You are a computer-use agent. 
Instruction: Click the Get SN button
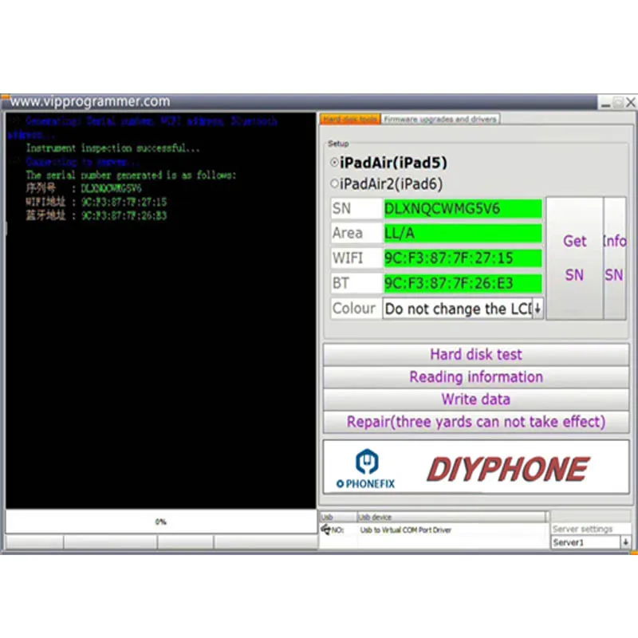point(574,258)
